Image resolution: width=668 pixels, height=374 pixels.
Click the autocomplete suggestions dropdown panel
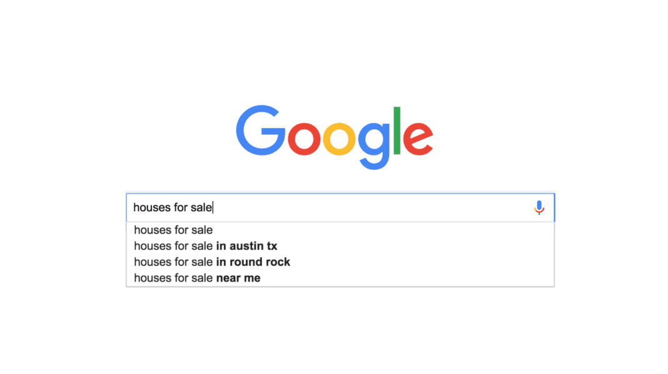tap(340, 253)
